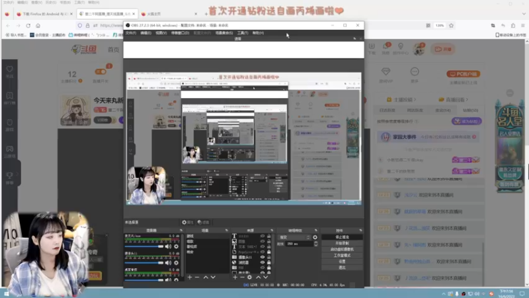529x298 pixels.
Task: Toggle visibility of the first text source
Action: tap(263, 236)
